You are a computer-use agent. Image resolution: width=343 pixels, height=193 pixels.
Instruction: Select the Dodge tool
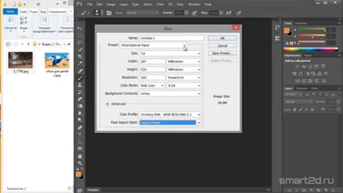80,120
